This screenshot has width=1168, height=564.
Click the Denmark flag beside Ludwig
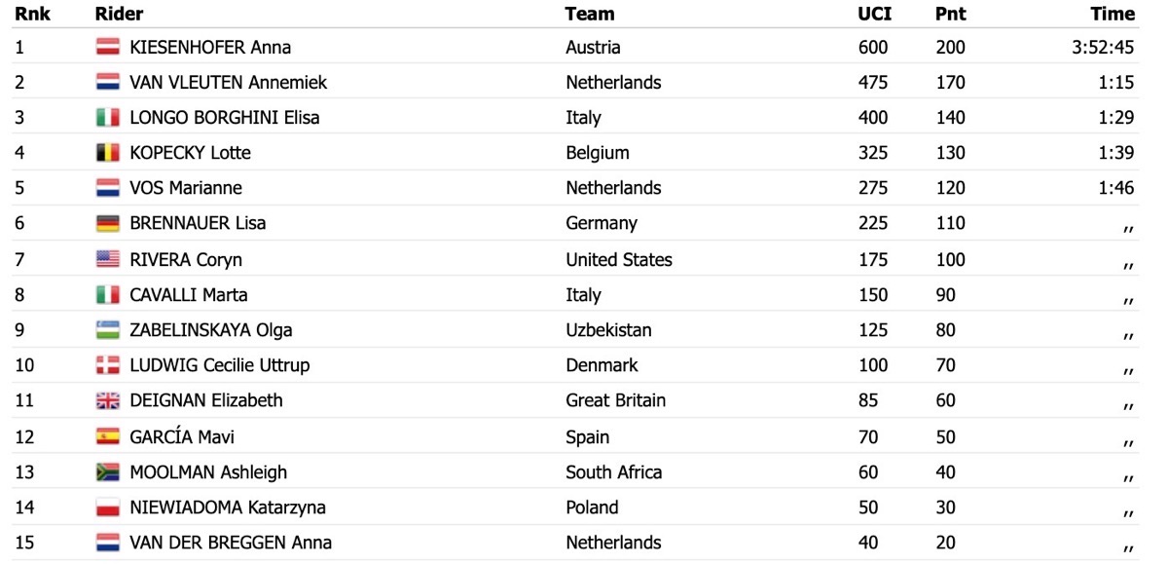click(x=107, y=365)
